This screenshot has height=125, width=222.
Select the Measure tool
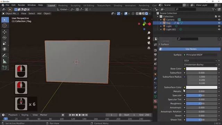coord(5,61)
